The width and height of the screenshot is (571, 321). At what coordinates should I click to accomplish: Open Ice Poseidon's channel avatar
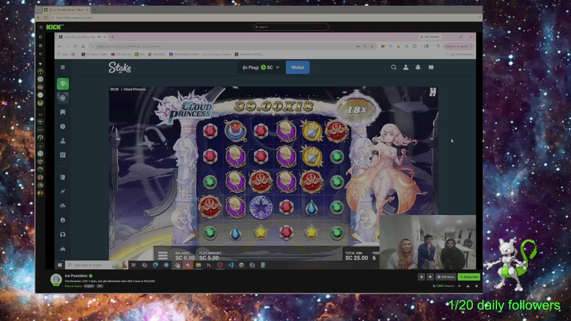[x=56, y=280]
